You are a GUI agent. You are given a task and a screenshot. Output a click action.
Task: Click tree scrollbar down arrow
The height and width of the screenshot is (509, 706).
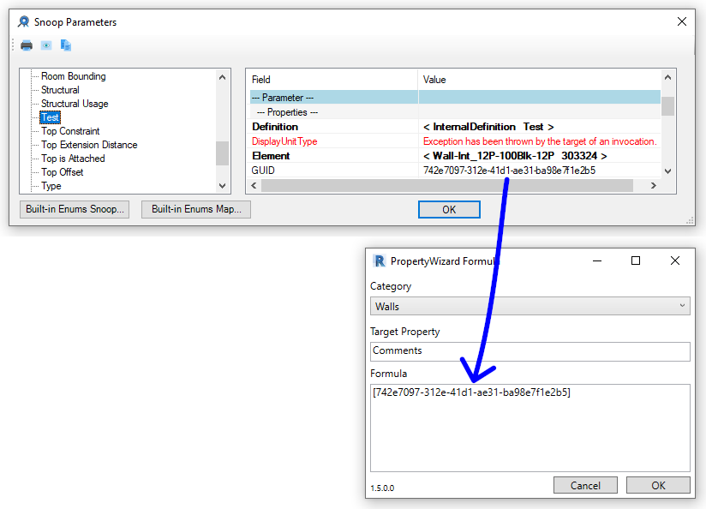click(222, 186)
